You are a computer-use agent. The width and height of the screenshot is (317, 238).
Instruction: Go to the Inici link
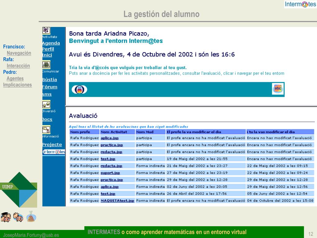coord(47,55)
